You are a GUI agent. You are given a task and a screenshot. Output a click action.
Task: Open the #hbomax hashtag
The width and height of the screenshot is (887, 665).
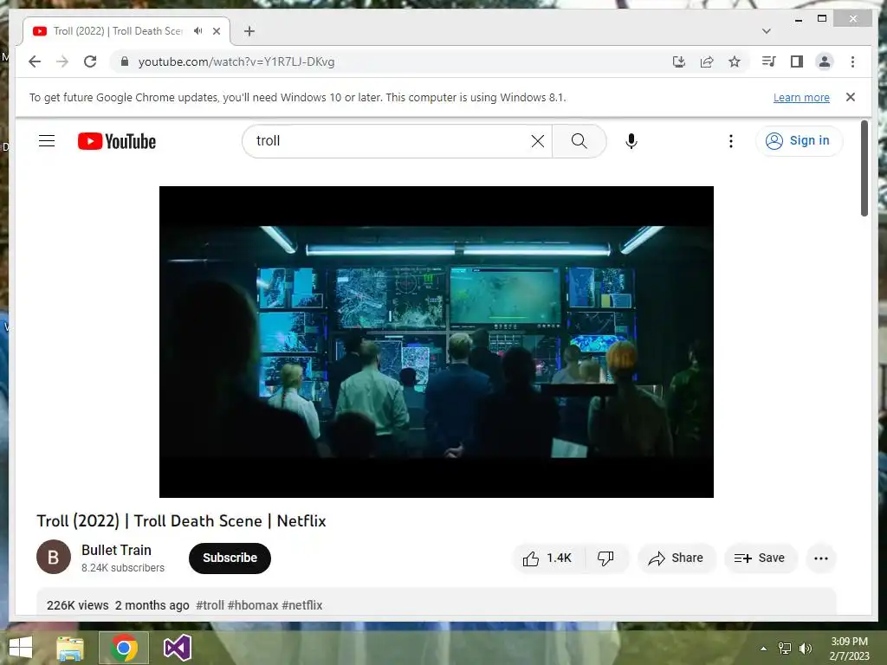tap(253, 605)
